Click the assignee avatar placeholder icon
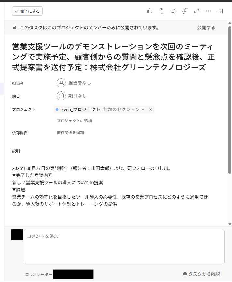232x282 pixels. coord(61,83)
